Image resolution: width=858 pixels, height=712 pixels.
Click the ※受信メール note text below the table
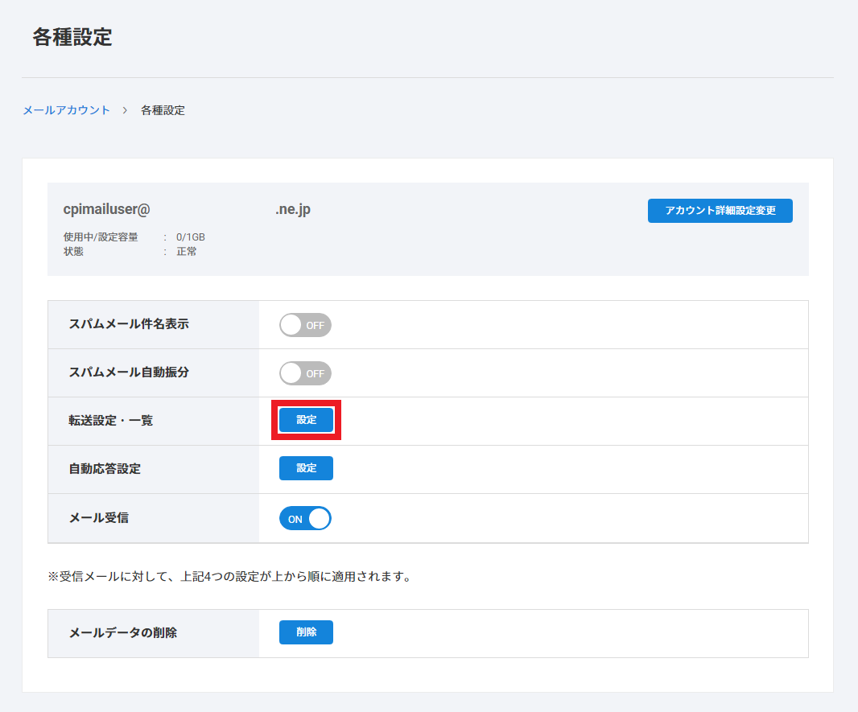point(229,577)
